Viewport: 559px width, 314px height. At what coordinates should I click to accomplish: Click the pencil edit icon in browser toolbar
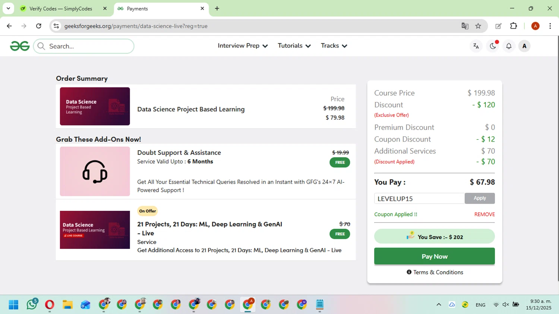click(x=498, y=26)
